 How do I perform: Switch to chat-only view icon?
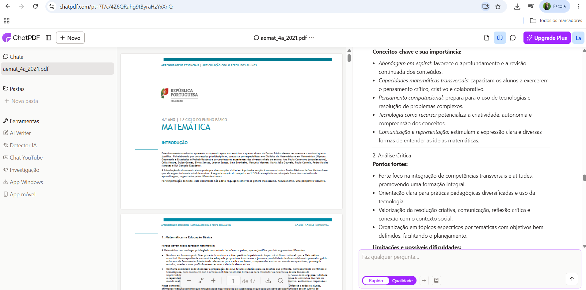pos(513,38)
